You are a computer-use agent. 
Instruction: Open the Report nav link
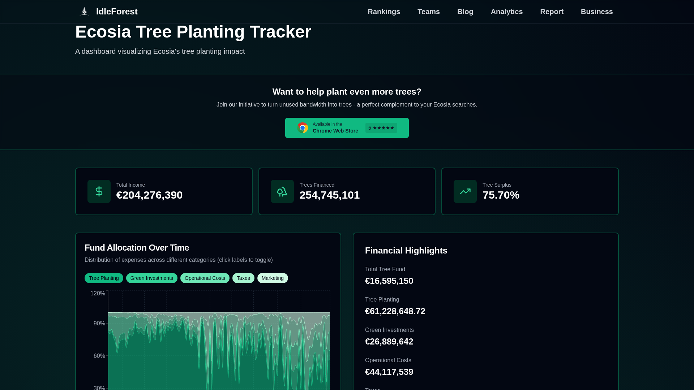coord(552,12)
